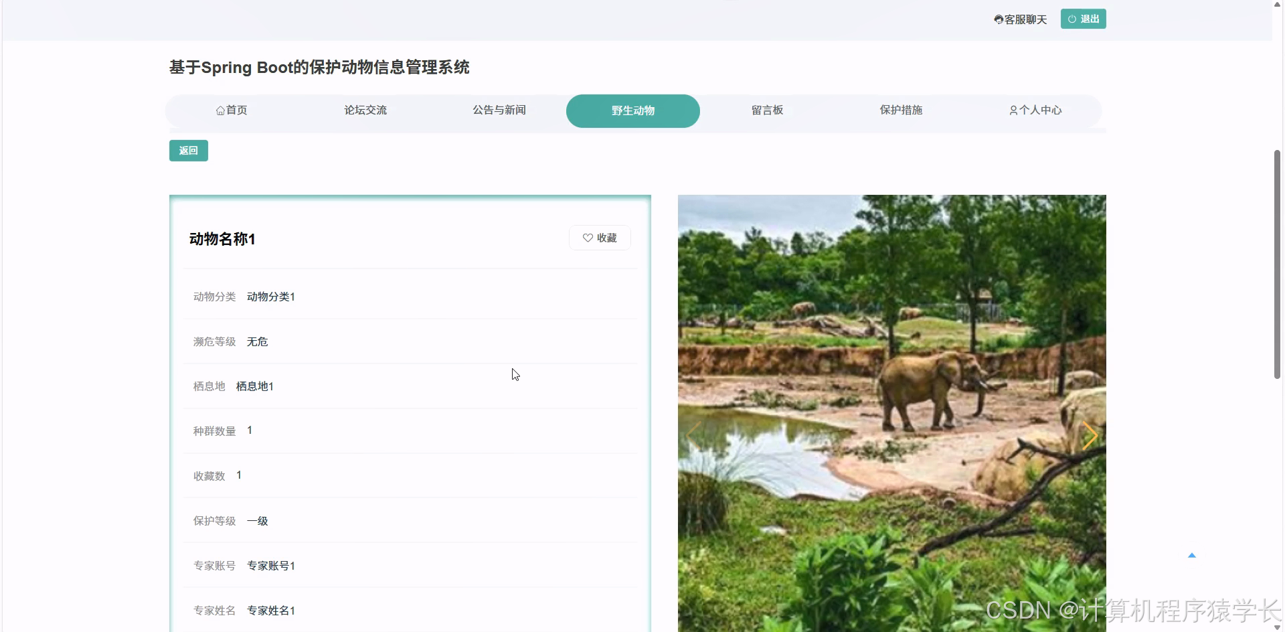
Task: Open the 公告与新闻 section
Action: 499,110
